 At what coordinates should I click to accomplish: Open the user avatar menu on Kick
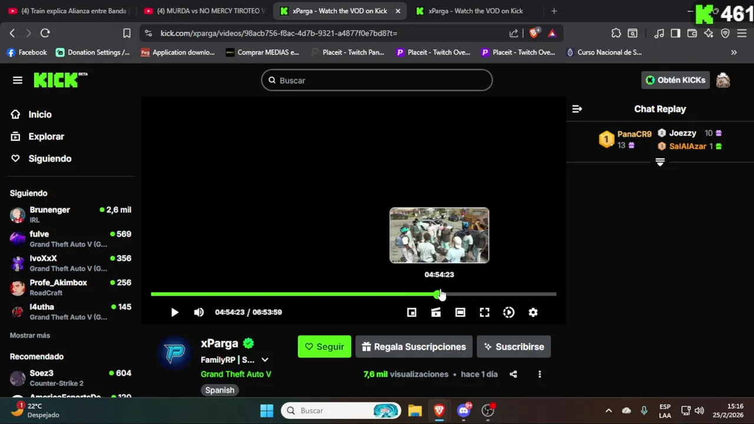723,80
